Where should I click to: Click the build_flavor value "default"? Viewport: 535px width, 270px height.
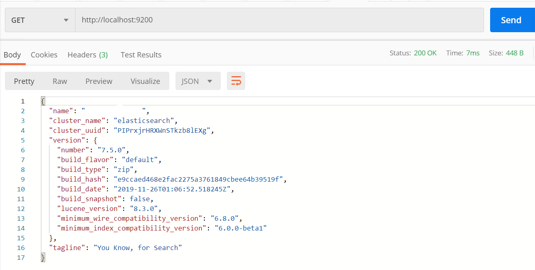click(x=140, y=160)
